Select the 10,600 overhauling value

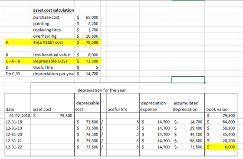(x=87, y=36)
